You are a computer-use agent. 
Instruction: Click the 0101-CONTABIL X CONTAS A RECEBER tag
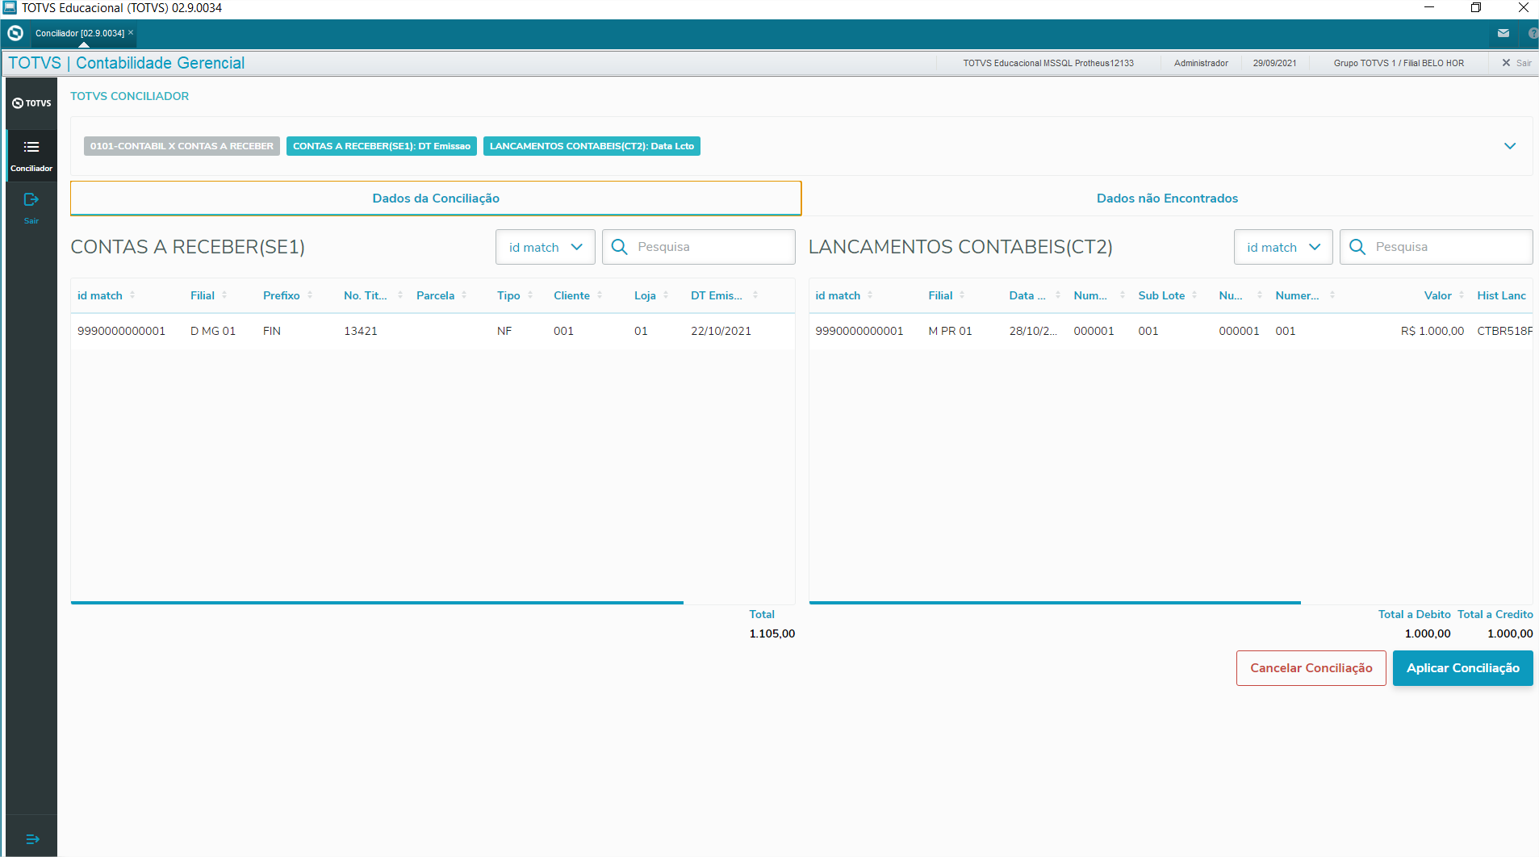[x=182, y=146]
